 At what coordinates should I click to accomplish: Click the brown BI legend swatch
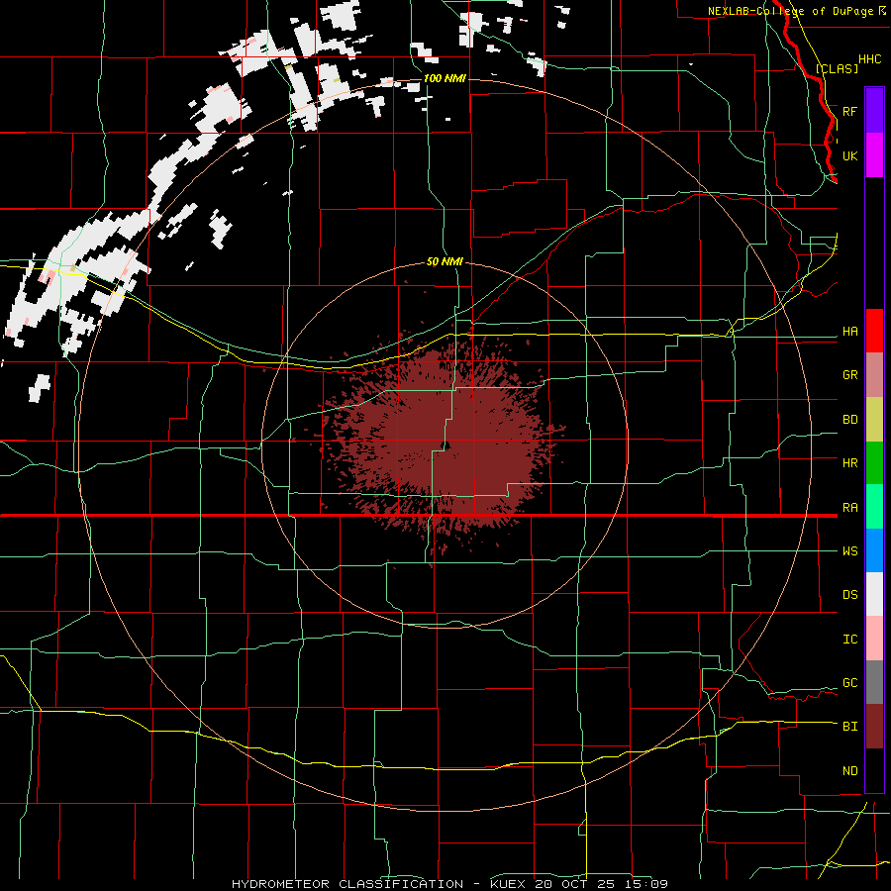click(x=874, y=727)
